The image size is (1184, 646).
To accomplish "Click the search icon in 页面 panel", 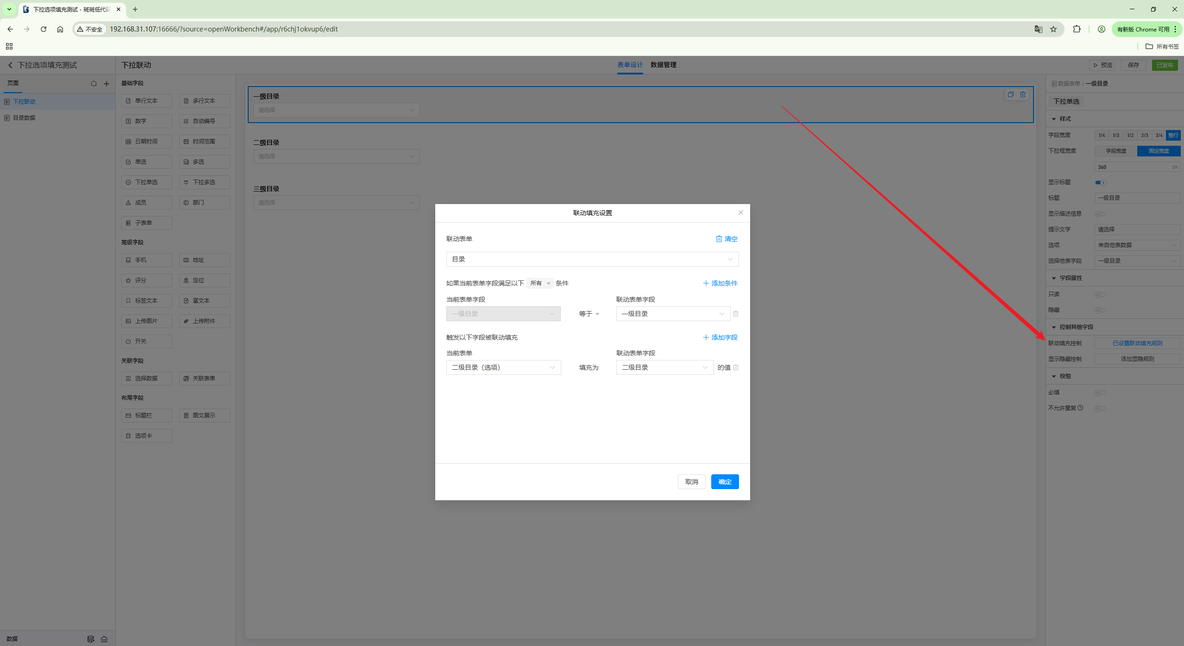I will tap(94, 84).
